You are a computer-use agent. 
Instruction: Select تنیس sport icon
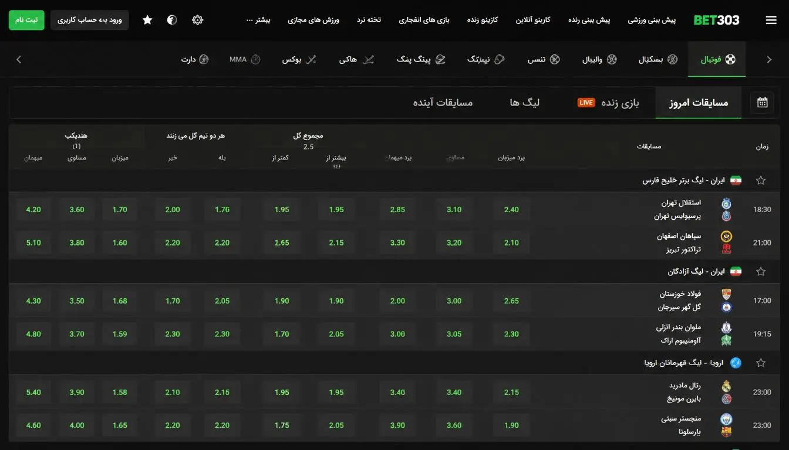pos(544,59)
